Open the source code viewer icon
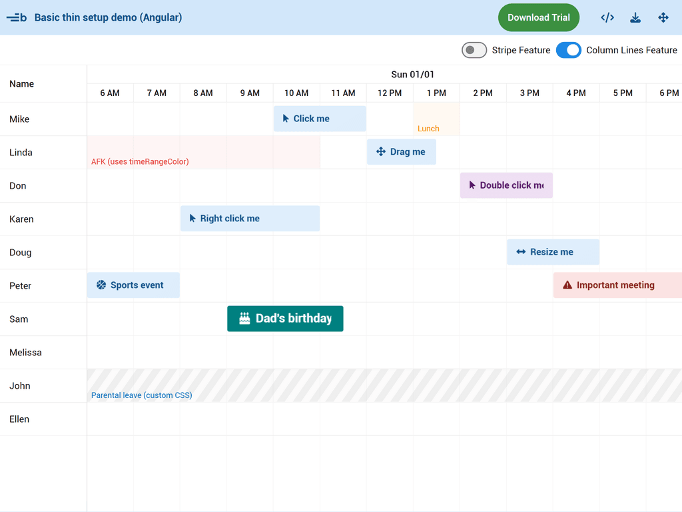682x512 pixels. click(x=607, y=18)
